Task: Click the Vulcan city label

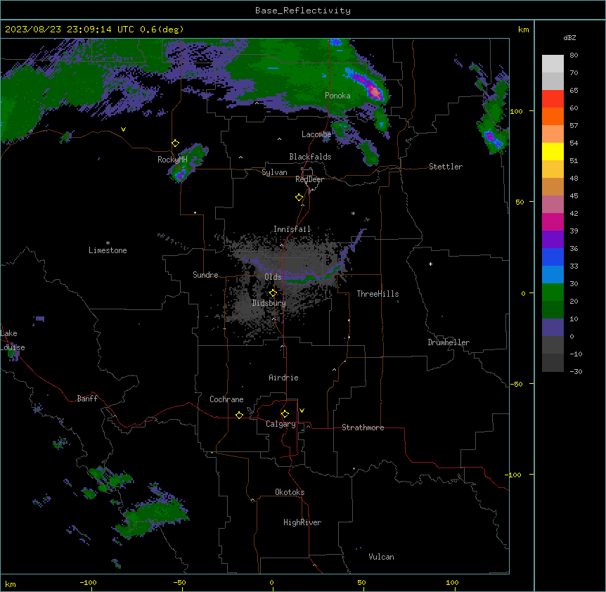Action: (x=381, y=557)
